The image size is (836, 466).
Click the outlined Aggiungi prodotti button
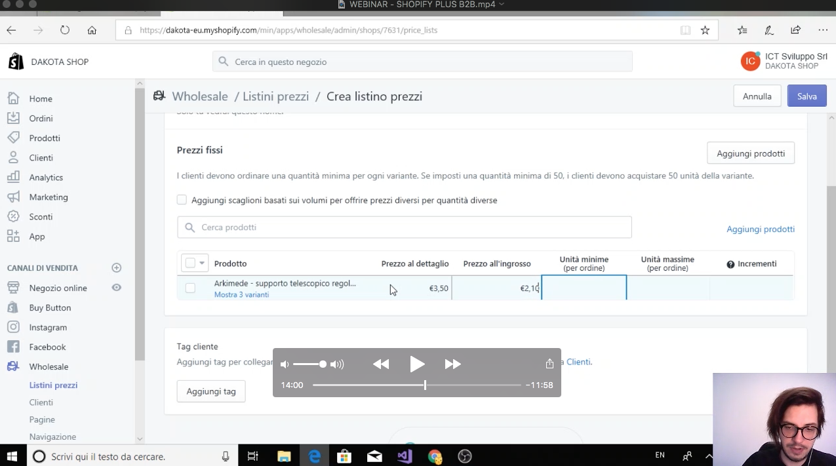coord(751,153)
